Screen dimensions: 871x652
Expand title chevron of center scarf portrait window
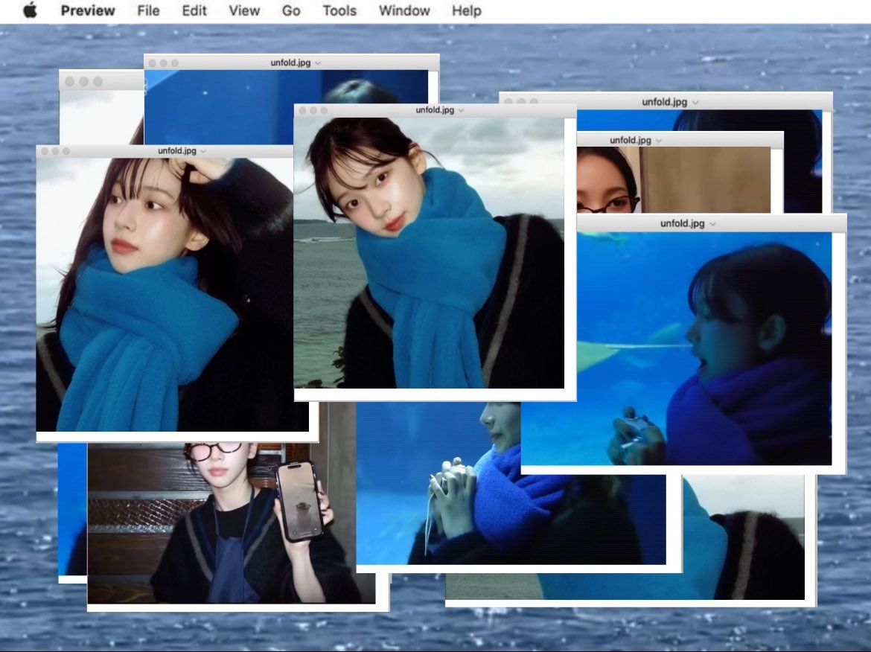tap(461, 110)
